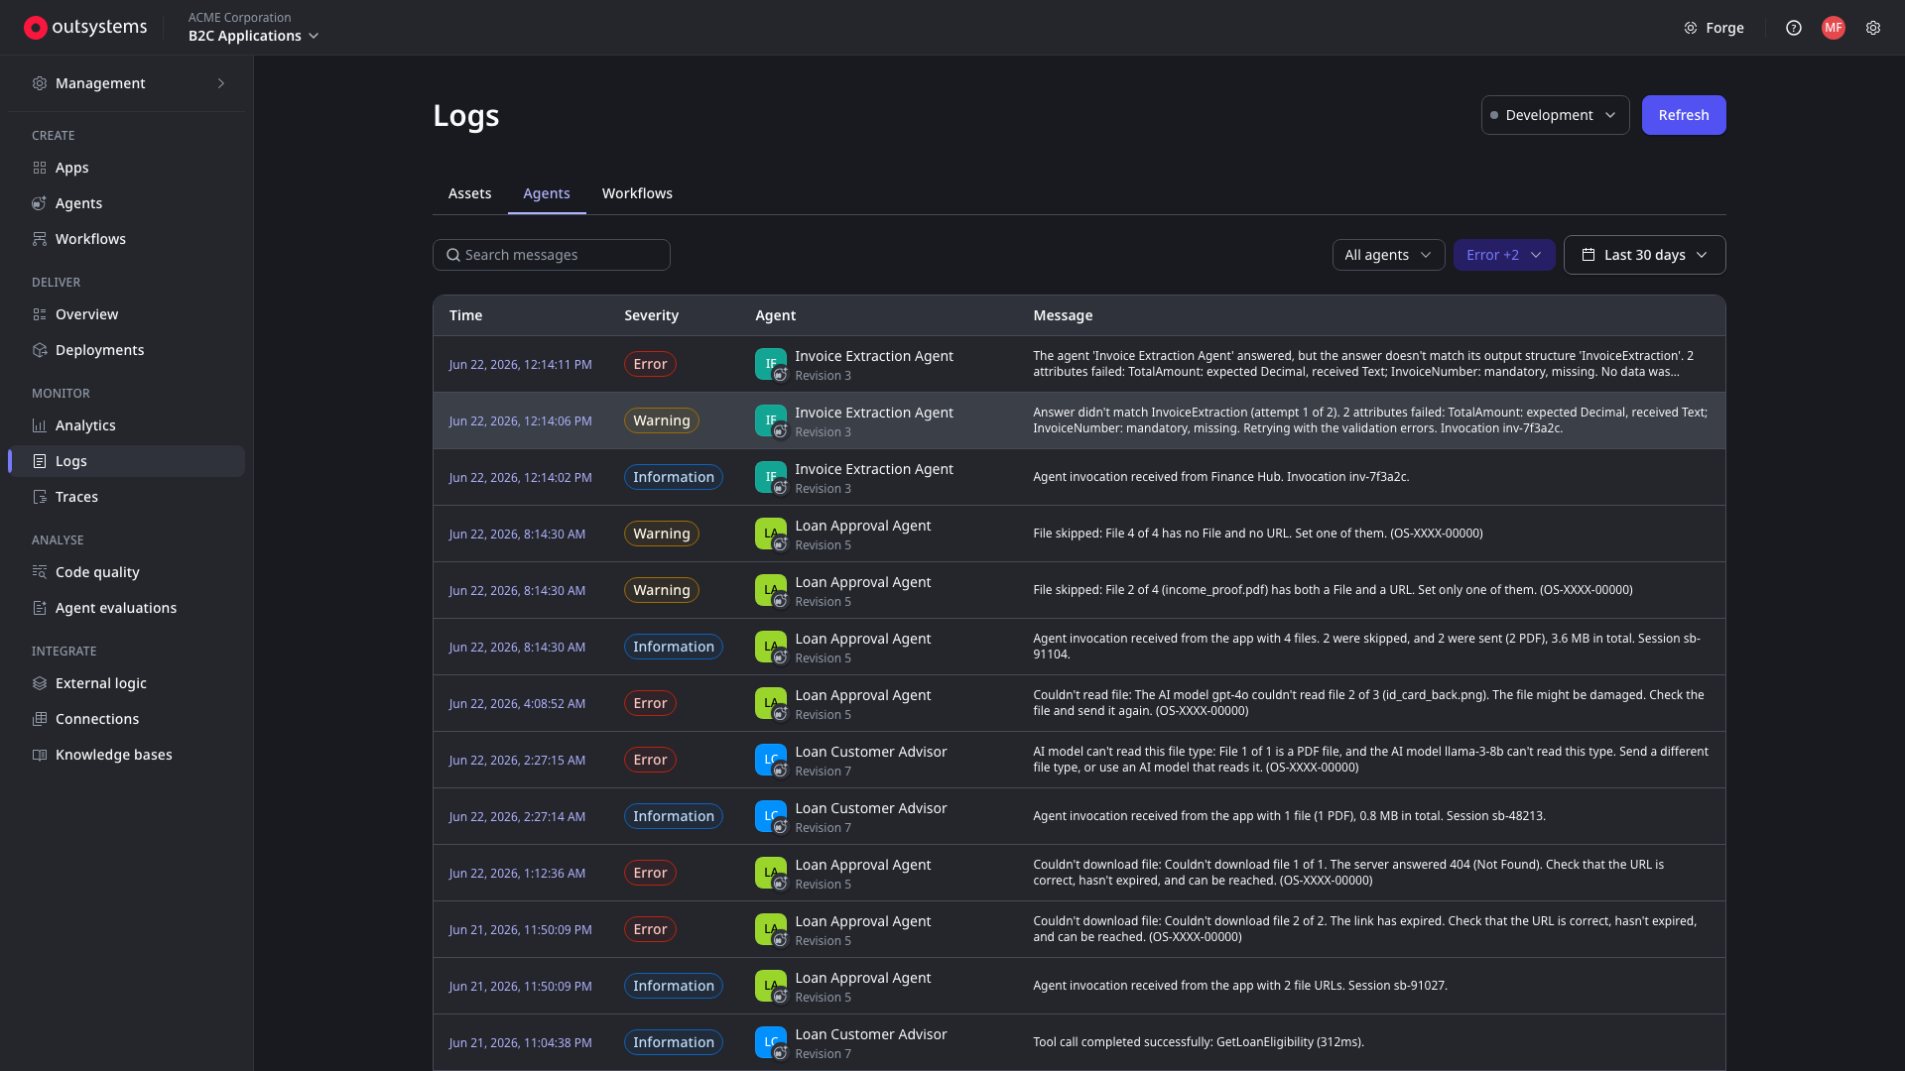Click the Information badge at 12:14:02 PM
The height and width of the screenshot is (1071, 1905).
[x=674, y=477]
